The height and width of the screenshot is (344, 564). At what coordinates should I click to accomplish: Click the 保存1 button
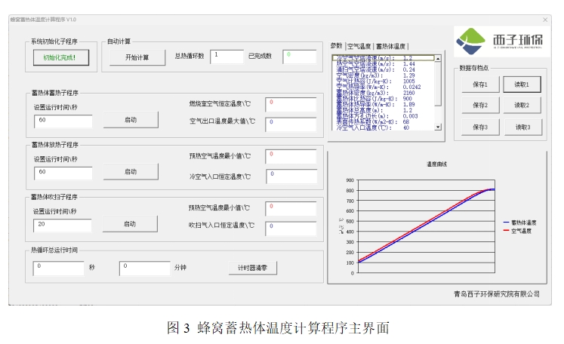point(480,84)
